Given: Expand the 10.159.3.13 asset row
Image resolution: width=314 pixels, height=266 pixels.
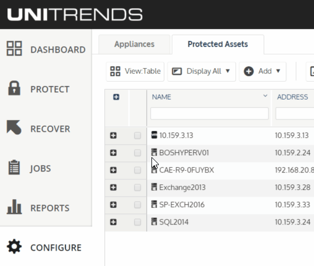Looking at the screenshot, I should point(113,135).
